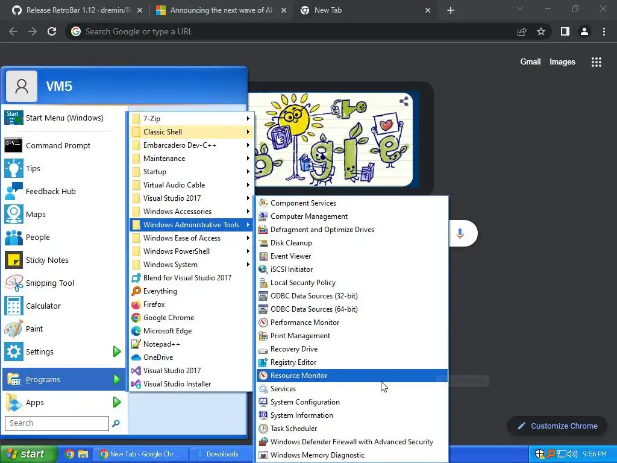Start Google voice search with microphone
Screen dimensions: 617x463
(460, 233)
